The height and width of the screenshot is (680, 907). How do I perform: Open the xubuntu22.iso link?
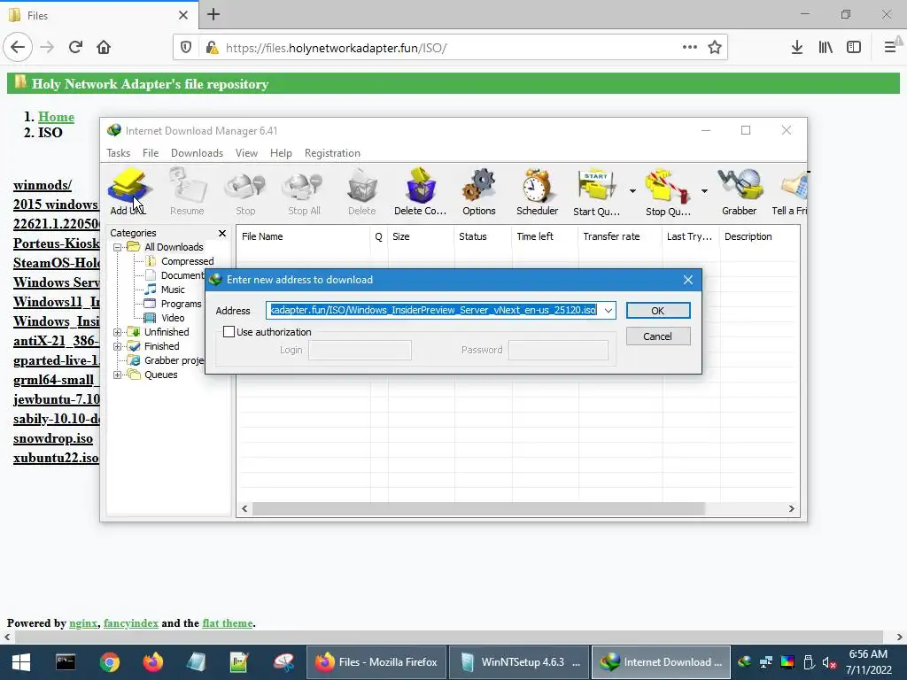pyautogui.click(x=56, y=458)
